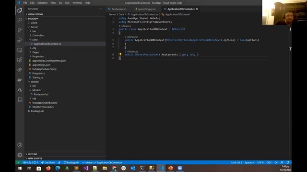
Task: Open Task View on the taskbar
Action: [x=29, y=168]
